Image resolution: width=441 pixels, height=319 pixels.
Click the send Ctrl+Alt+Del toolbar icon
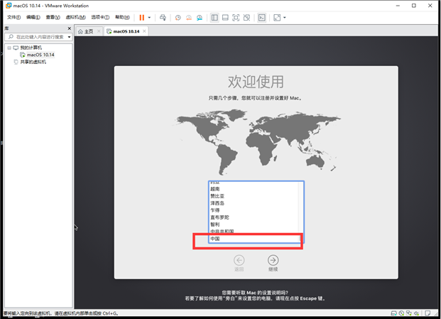point(163,18)
